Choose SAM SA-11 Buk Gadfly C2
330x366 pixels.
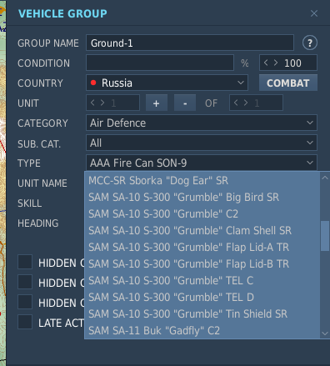(x=202, y=331)
